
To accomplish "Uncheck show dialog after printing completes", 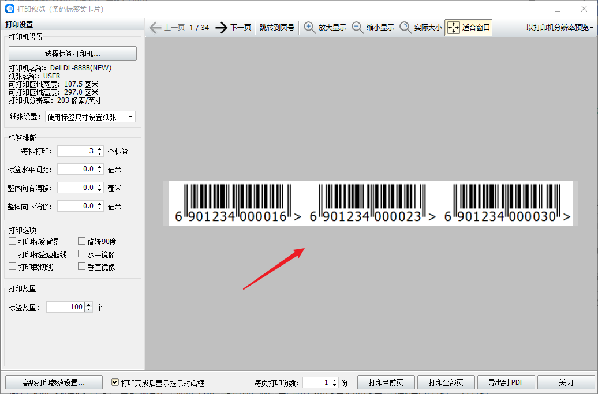I will point(115,382).
